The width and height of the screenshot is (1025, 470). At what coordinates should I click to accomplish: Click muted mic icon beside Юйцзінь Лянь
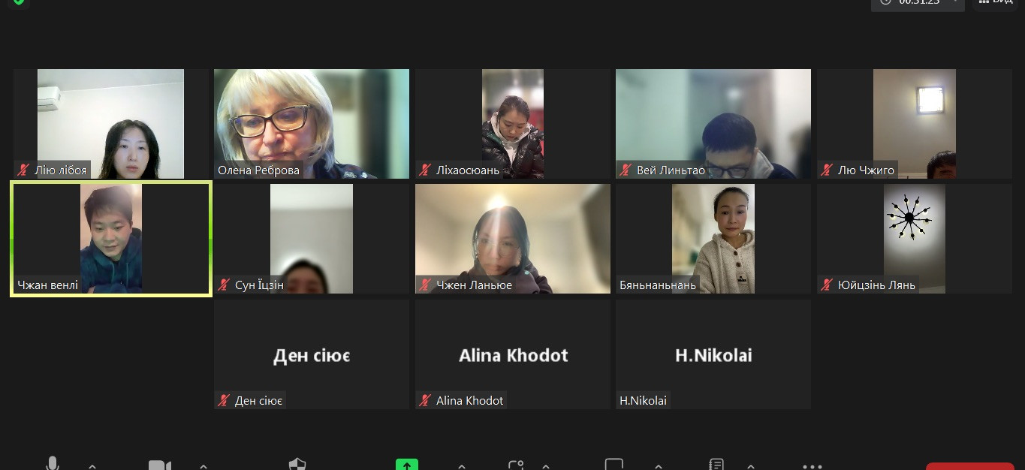click(828, 285)
